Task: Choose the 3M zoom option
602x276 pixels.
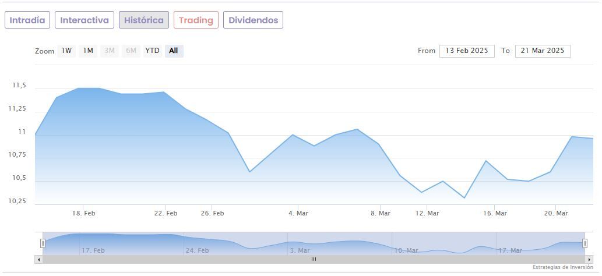Action: pyautogui.click(x=109, y=51)
